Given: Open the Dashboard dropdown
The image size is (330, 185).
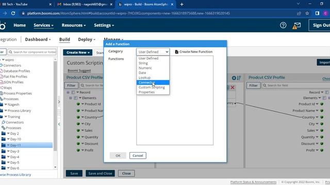Looking at the screenshot, I should (38, 40).
